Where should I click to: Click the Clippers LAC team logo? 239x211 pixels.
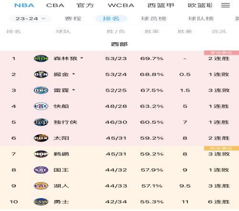click(x=41, y=106)
